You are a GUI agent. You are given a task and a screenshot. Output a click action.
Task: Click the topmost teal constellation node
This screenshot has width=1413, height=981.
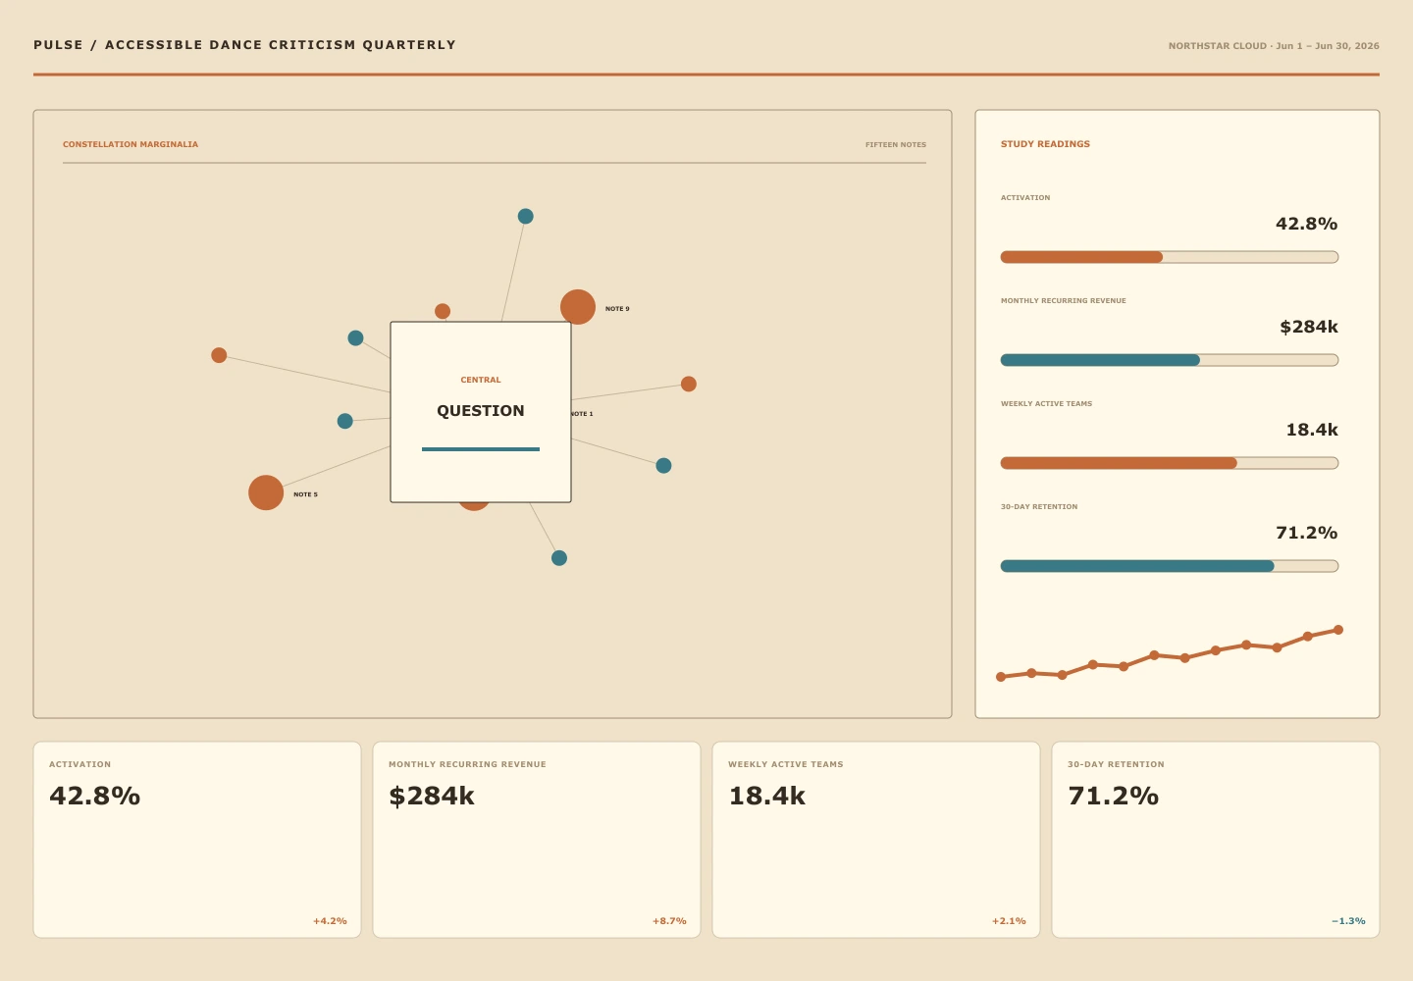526,216
